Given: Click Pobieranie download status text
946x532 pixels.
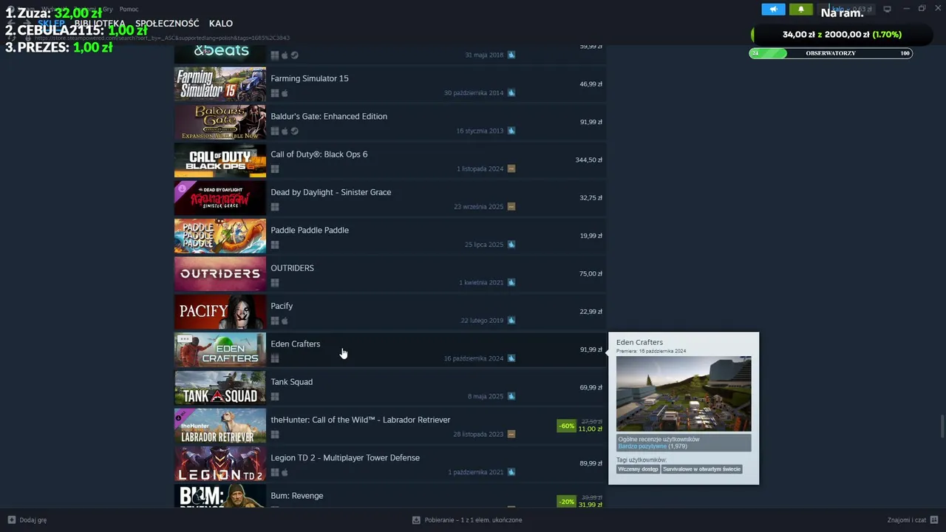Looking at the screenshot, I should coord(473,520).
